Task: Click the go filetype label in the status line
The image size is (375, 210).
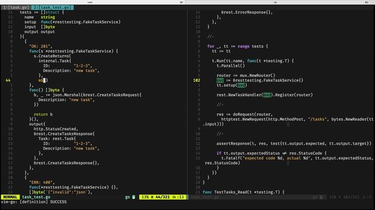Action: pyautogui.click(x=128, y=197)
